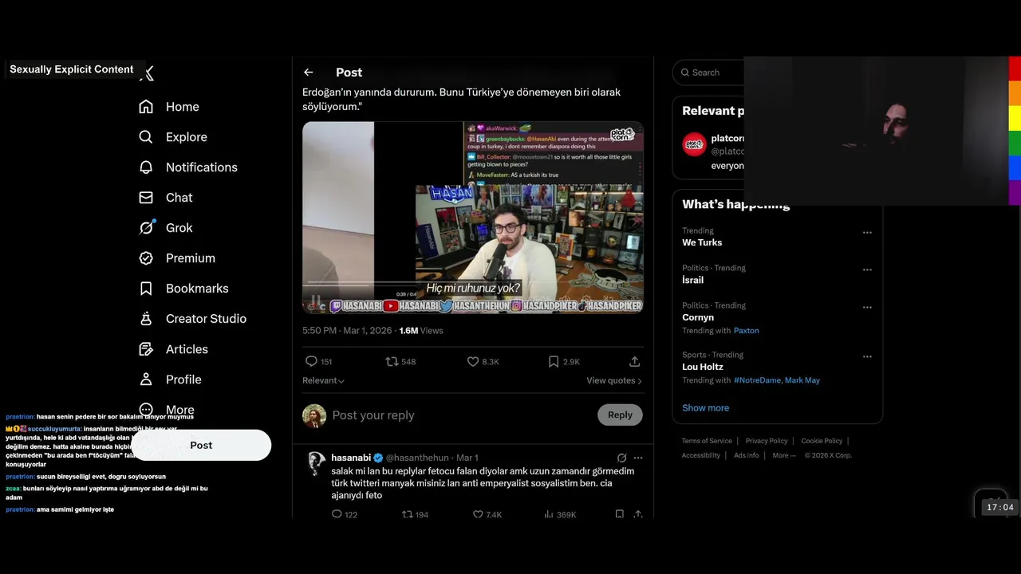Open more options for We Turks trend

[x=867, y=233]
